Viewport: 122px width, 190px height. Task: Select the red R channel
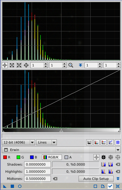click(x=7, y=157)
